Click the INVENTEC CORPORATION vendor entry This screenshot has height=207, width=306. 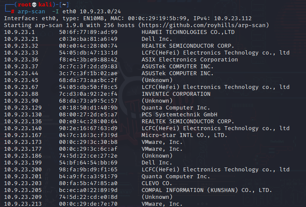tap(176, 94)
